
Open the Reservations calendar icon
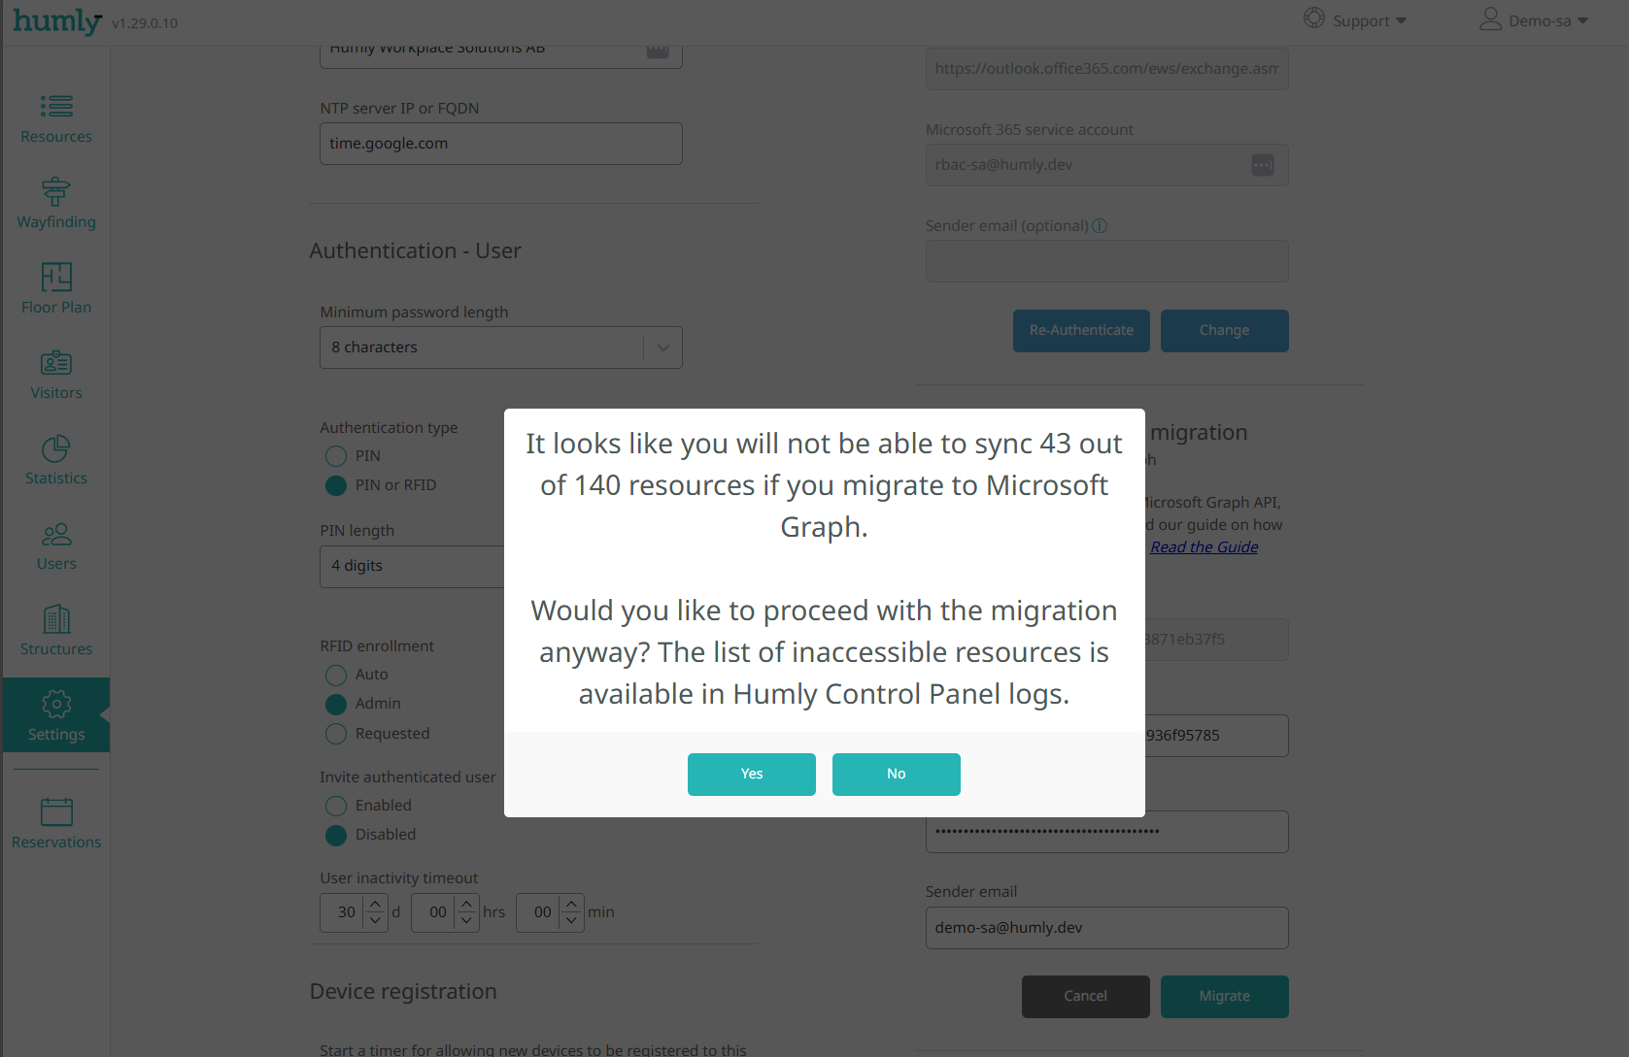pyautogui.click(x=56, y=811)
